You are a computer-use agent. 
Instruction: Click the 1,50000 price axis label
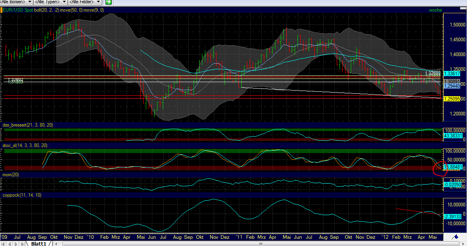(x=457, y=25)
